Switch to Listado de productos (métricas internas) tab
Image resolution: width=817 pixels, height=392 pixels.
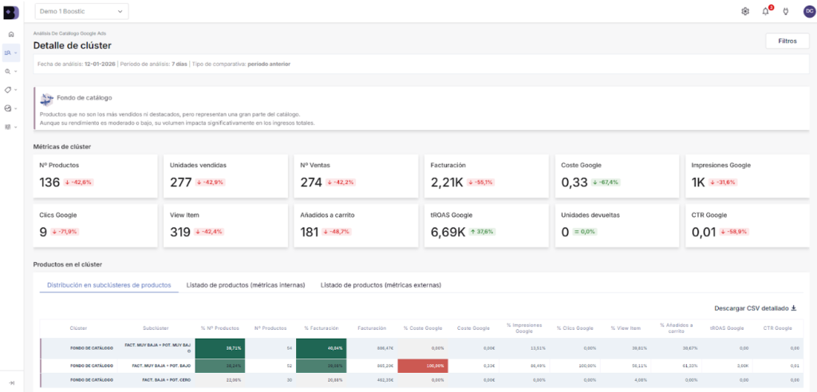pos(249,284)
